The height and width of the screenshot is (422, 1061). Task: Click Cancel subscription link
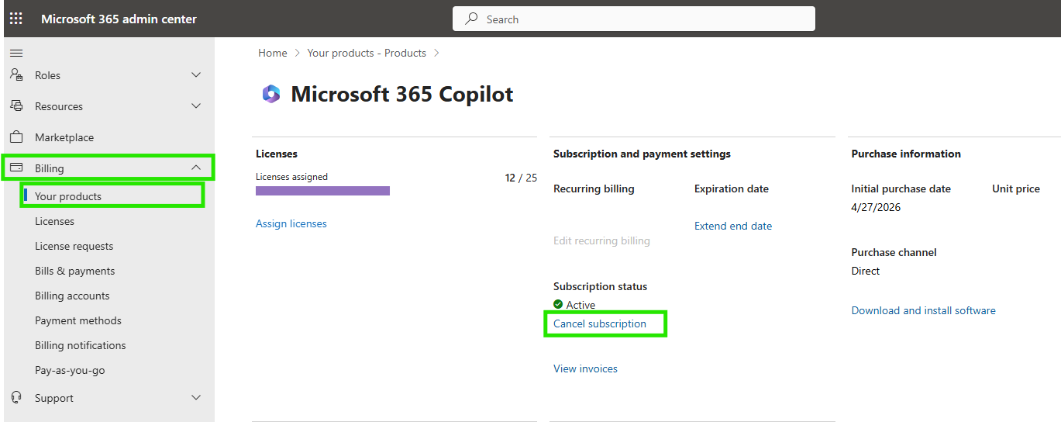point(600,323)
